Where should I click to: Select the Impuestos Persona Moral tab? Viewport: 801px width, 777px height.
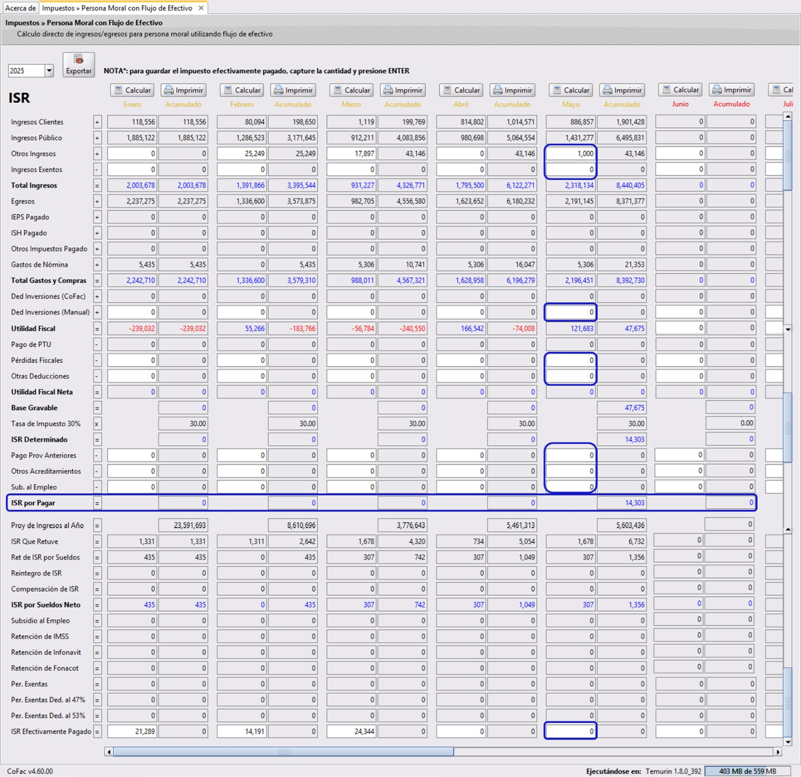tap(118, 8)
